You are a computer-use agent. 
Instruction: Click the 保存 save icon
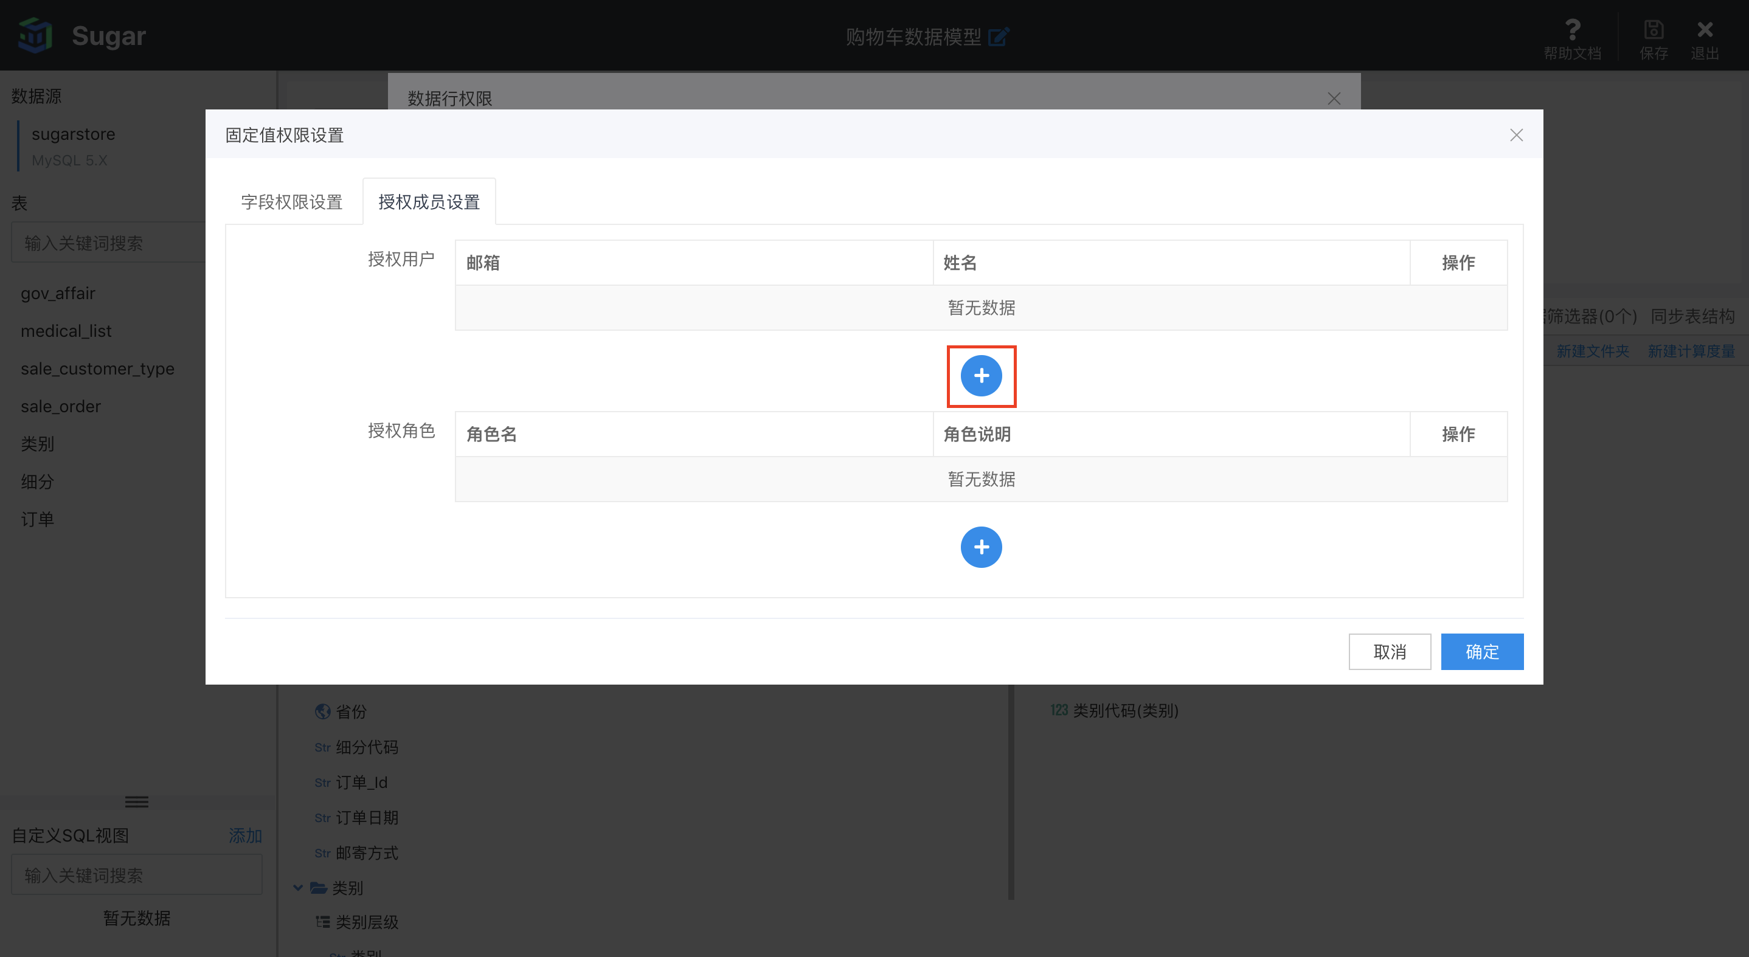click(x=1654, y=39)
